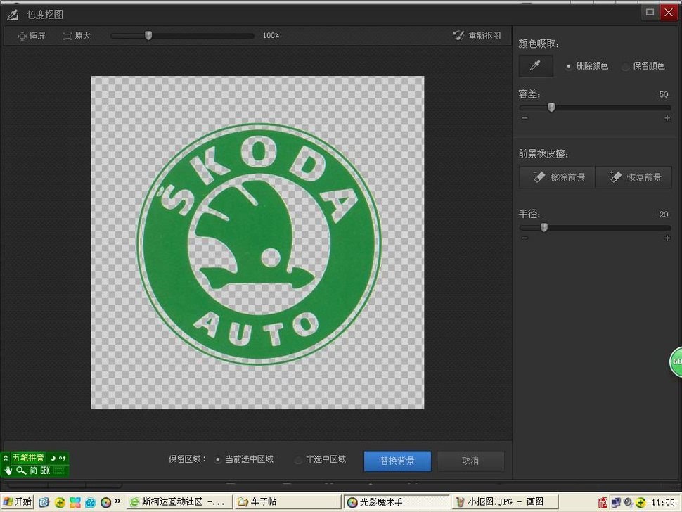Increase tolerance with the plus under 容差
The image size is (682, 512).
(667, 118)
